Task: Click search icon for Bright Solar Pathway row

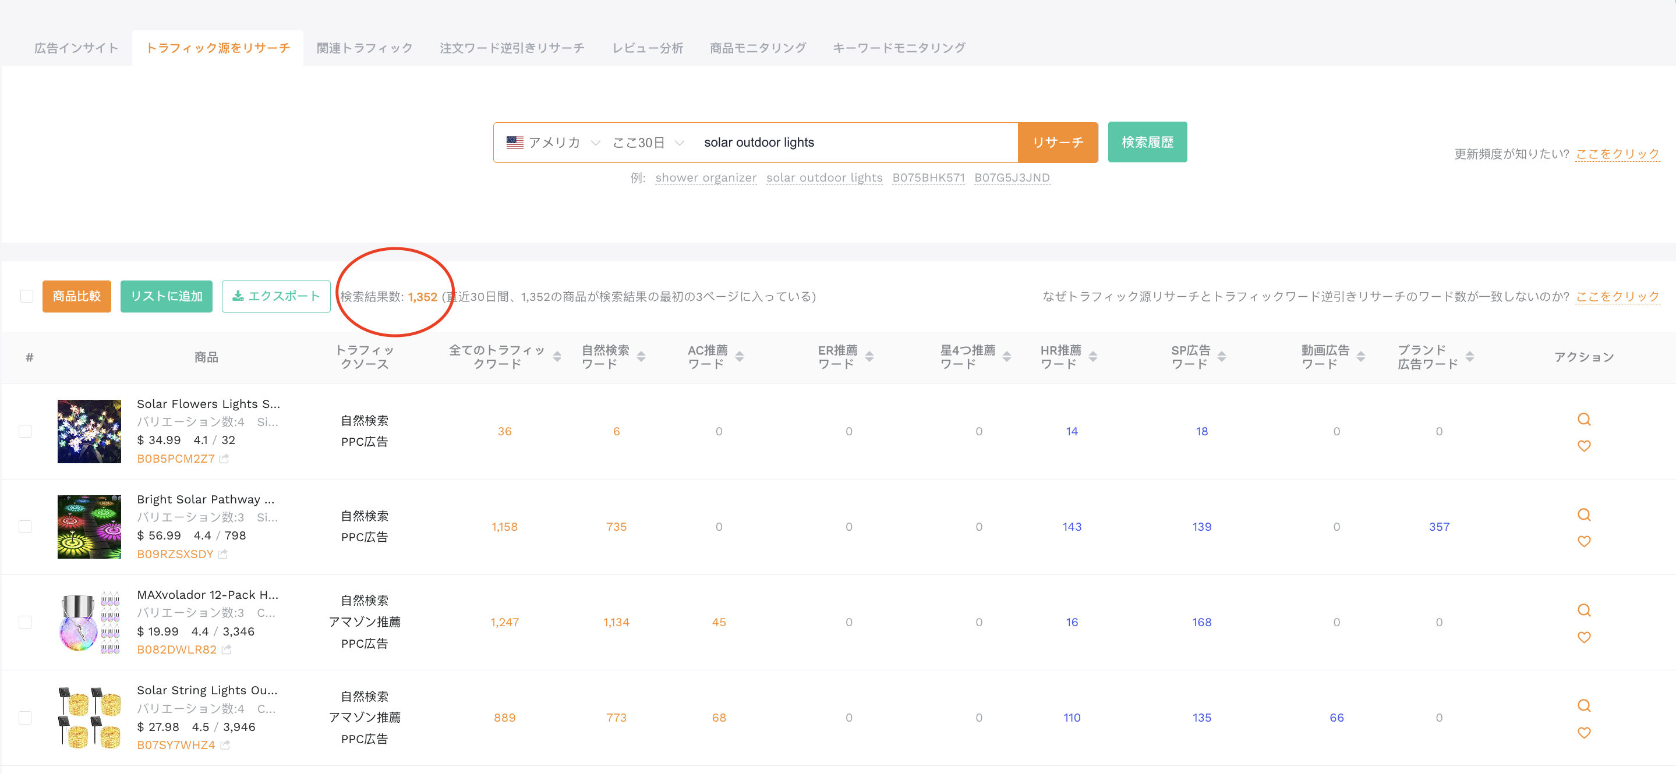Action: click(1583, 514)
